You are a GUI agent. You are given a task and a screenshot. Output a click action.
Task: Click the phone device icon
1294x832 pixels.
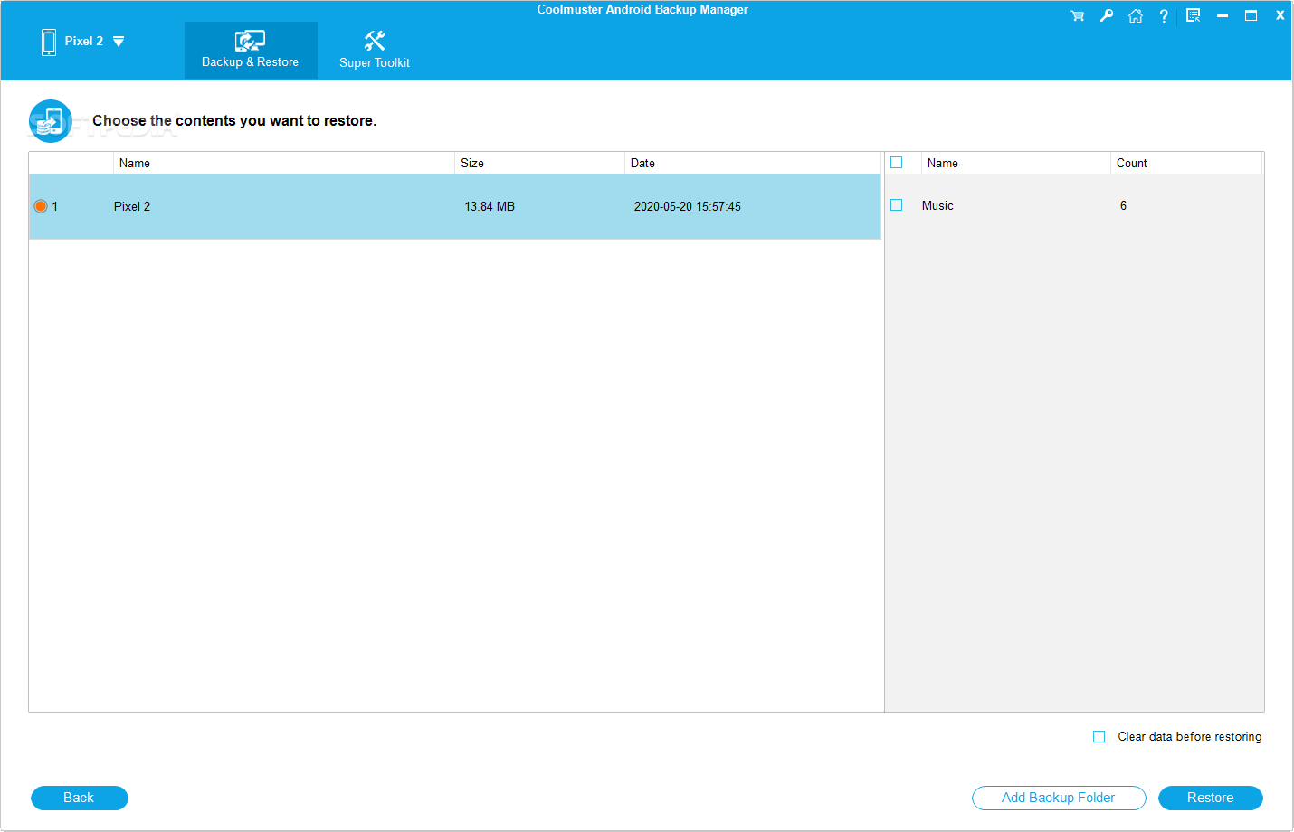coord(49,42)
